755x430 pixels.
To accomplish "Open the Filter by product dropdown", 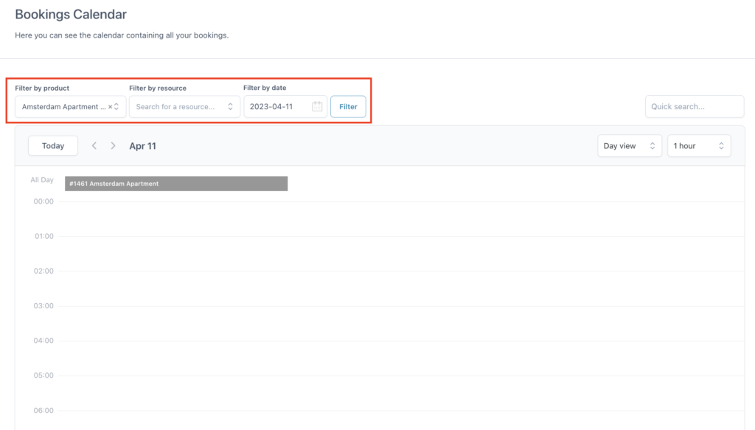I will tap(70, 106).
